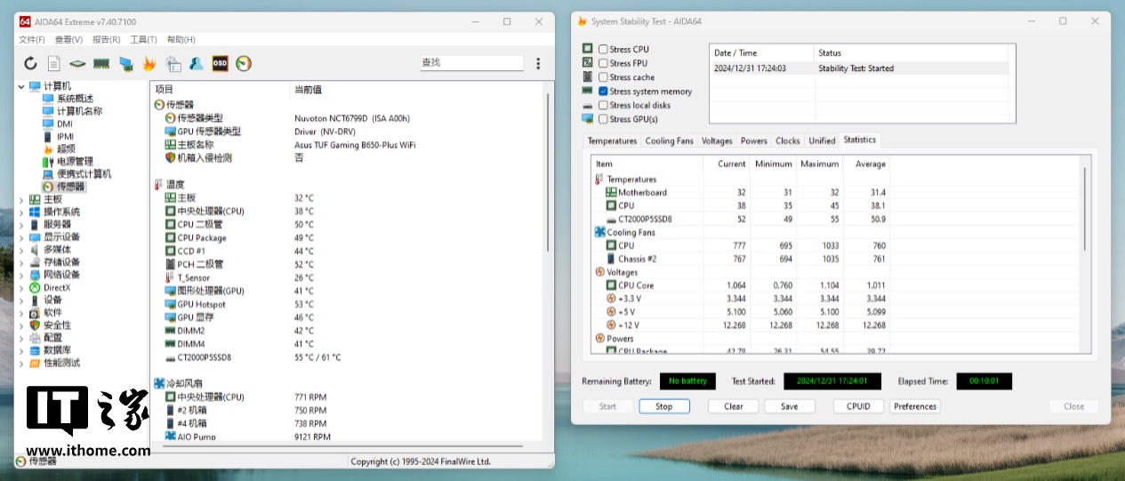Screen dimensions: 1125x481
Task: Launch System Stability Test via flame icon
Action: pos(149,63)
